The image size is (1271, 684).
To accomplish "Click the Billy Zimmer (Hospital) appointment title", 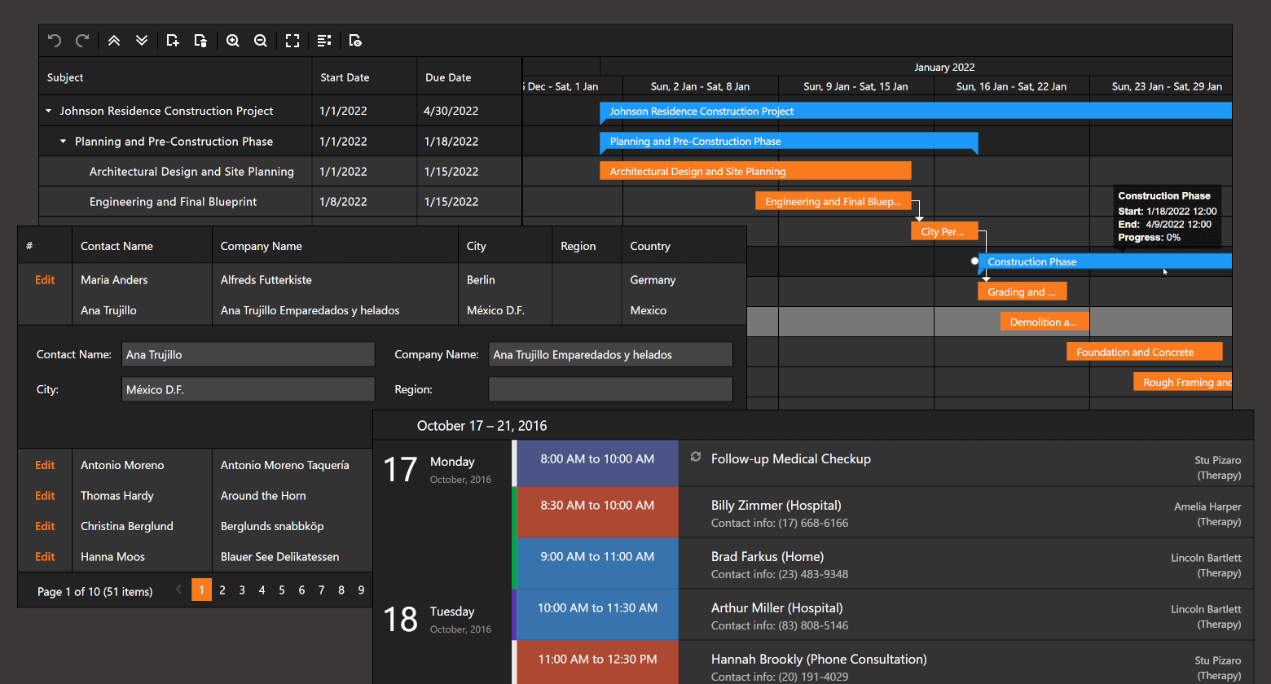I will click(x=776, y=505).
